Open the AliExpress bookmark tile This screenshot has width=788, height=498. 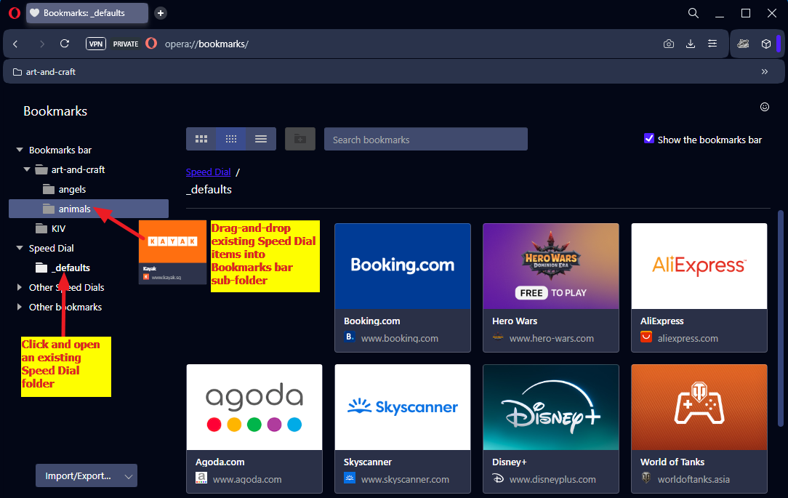[699, 287]
